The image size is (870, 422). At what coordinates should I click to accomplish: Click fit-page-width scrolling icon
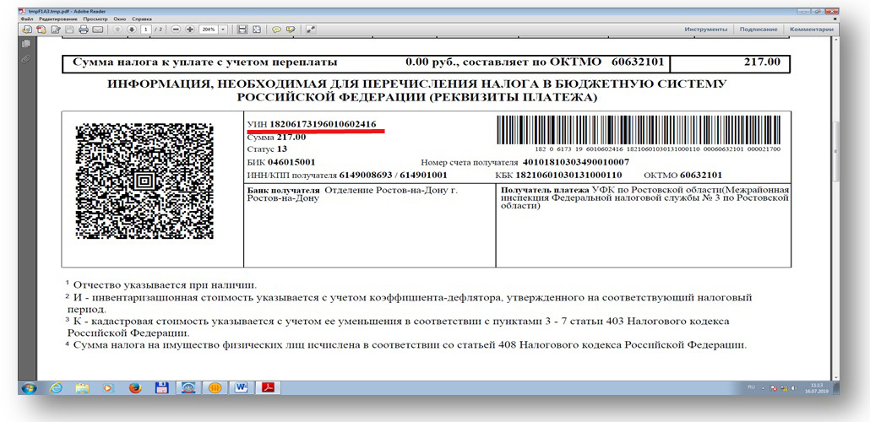tap(242, 30)
